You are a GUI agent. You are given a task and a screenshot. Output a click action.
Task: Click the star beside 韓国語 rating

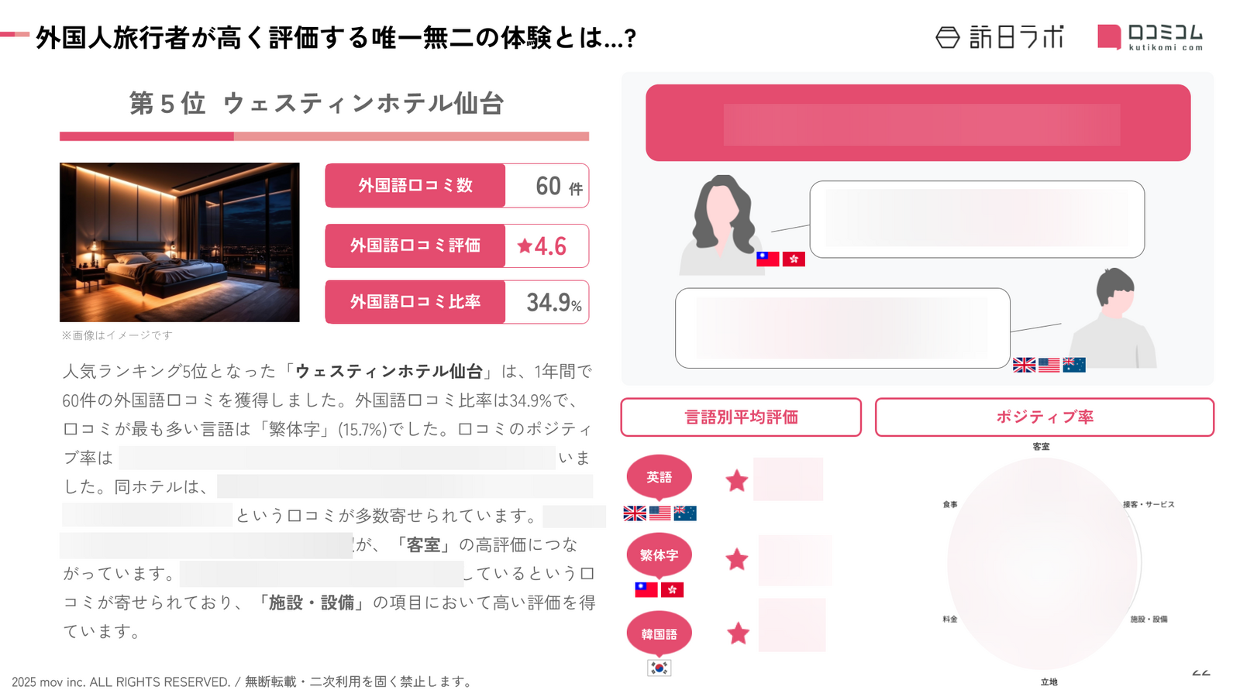click(x=738, y=633)
